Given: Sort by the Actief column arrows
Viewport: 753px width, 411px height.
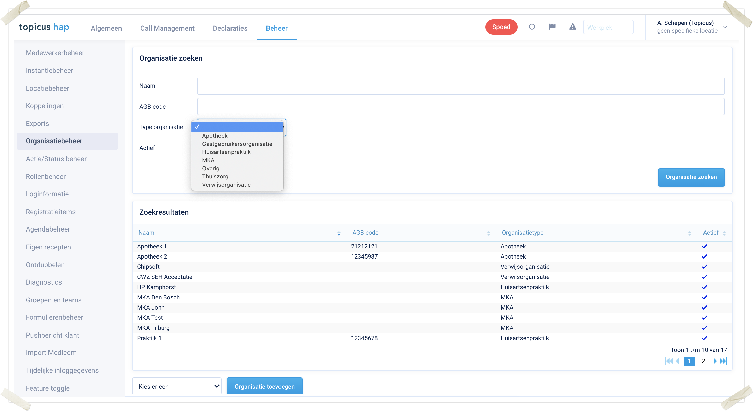Looking at the screenshot, I should click(724, 233).
